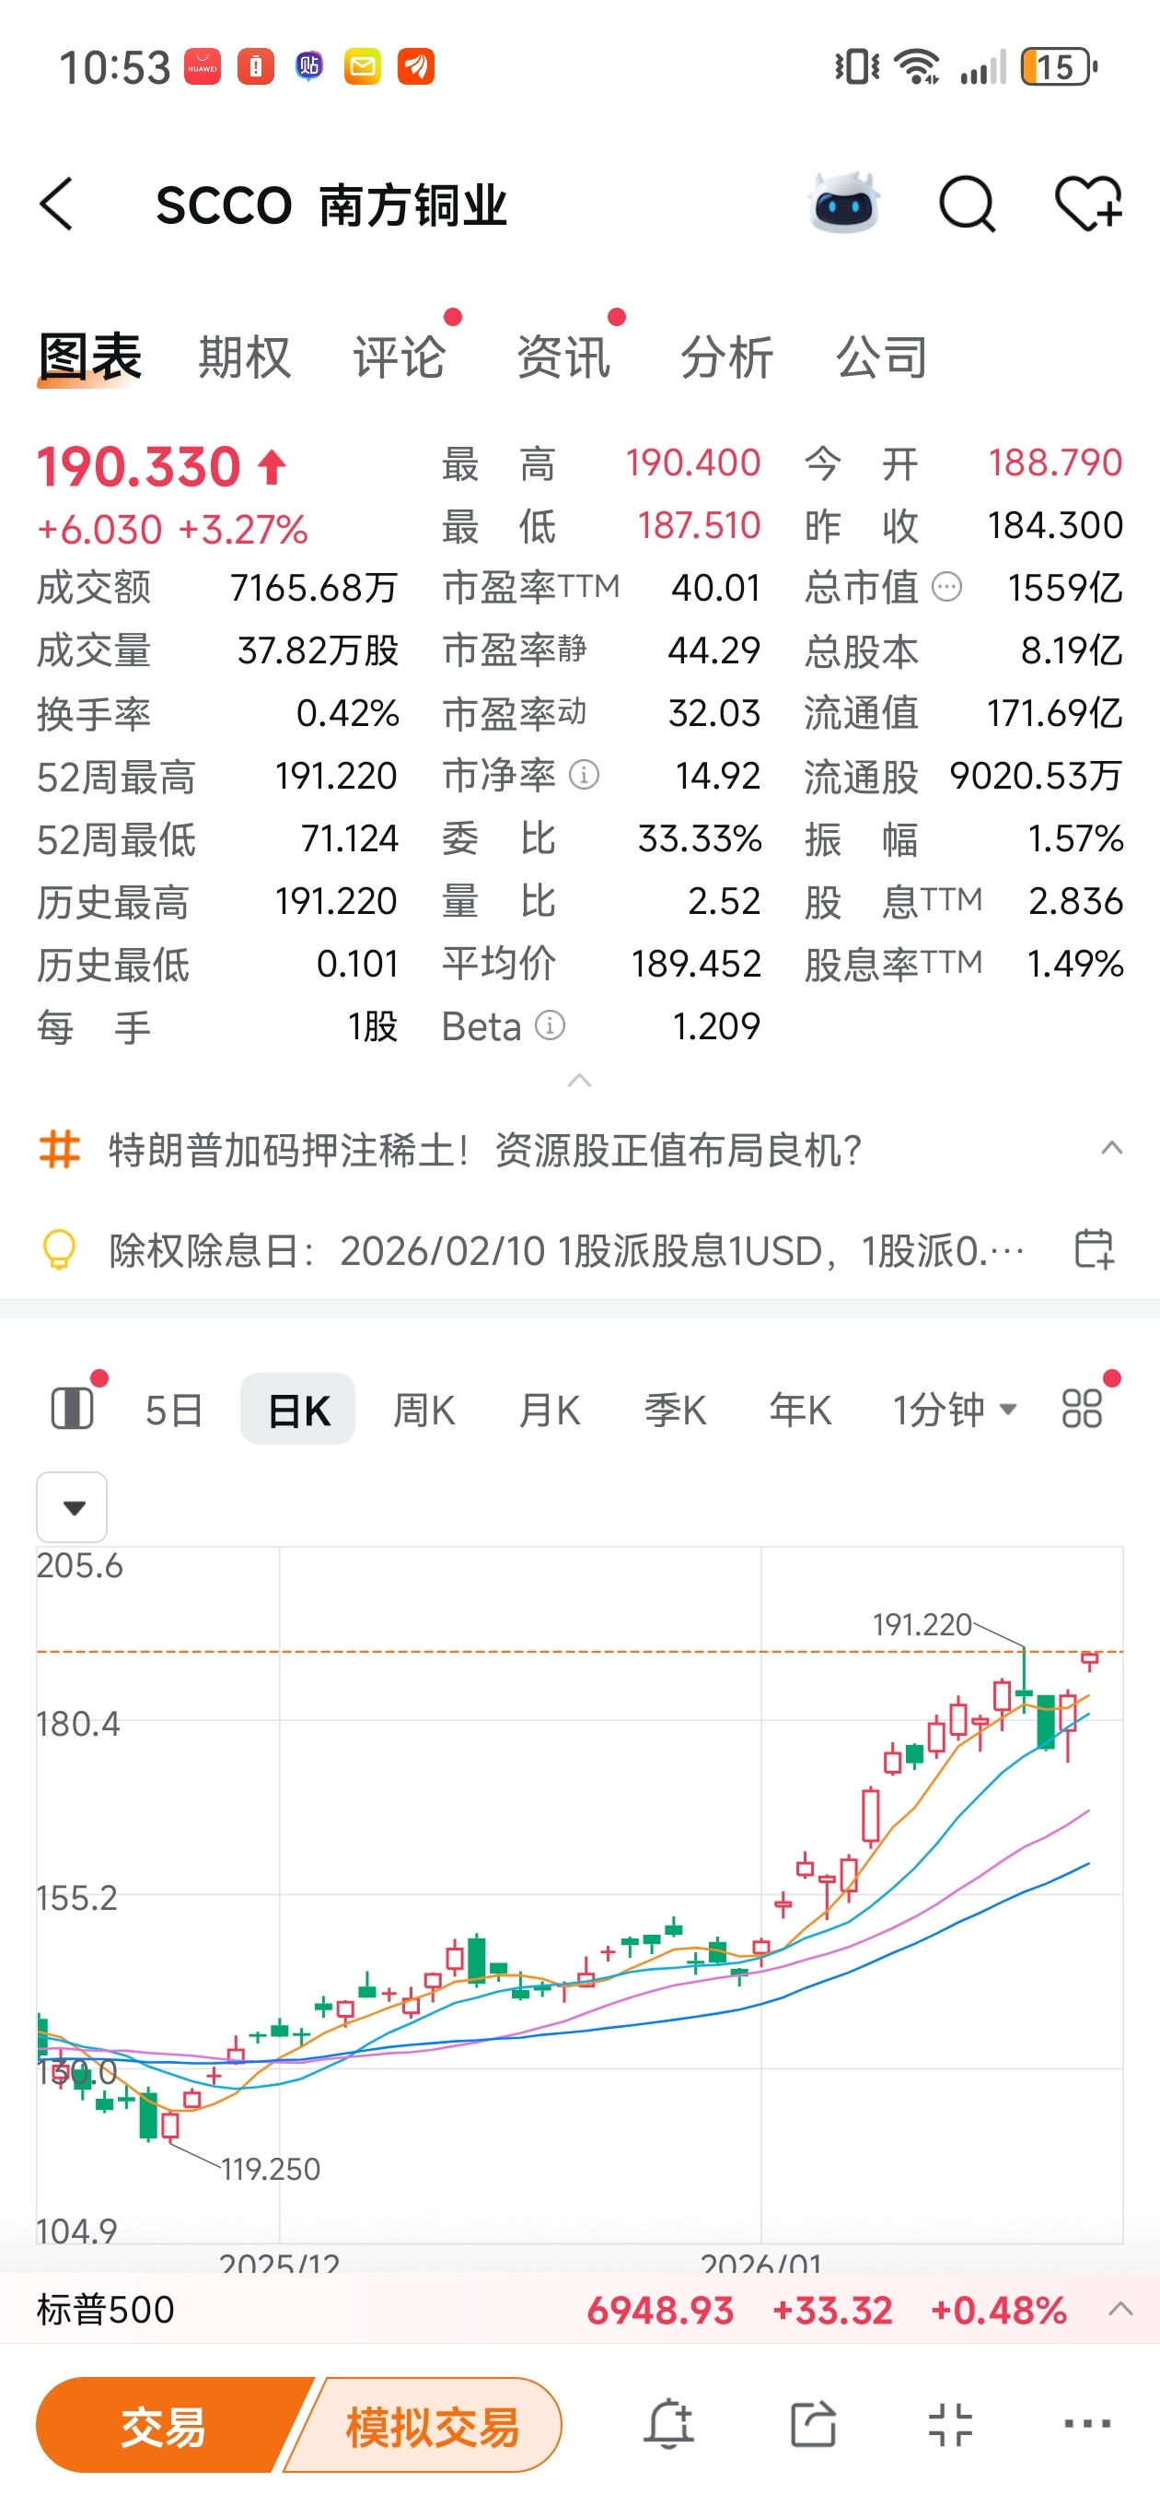Tap the Beta info icon

pos(550,1025)
